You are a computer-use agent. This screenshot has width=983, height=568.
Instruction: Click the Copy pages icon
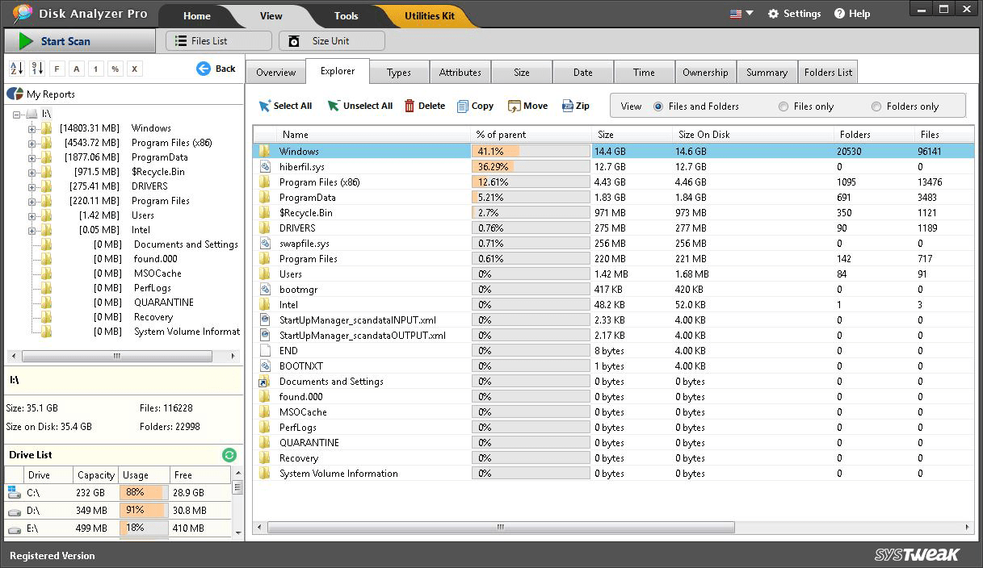(x=463, y=106)
